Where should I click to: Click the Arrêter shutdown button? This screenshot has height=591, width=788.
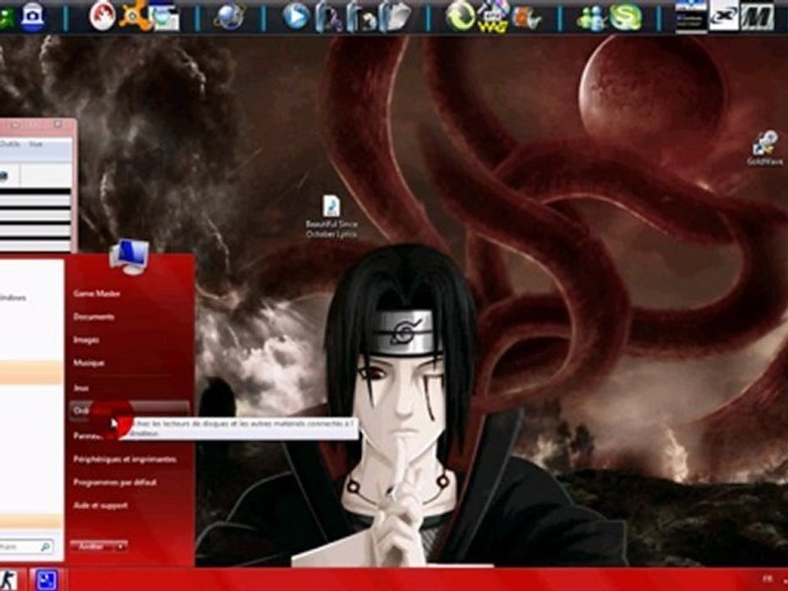(x=93, y=547)
